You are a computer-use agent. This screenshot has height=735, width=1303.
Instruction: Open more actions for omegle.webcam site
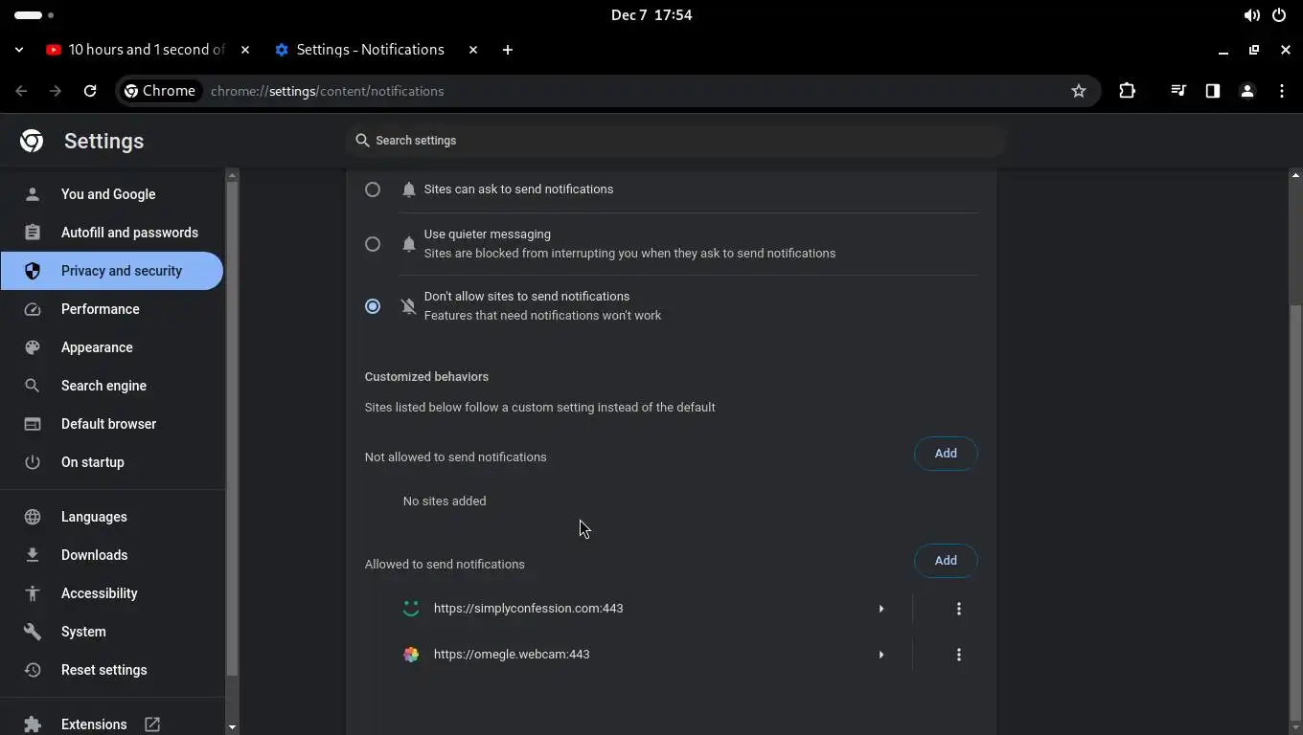coord(958,655)
